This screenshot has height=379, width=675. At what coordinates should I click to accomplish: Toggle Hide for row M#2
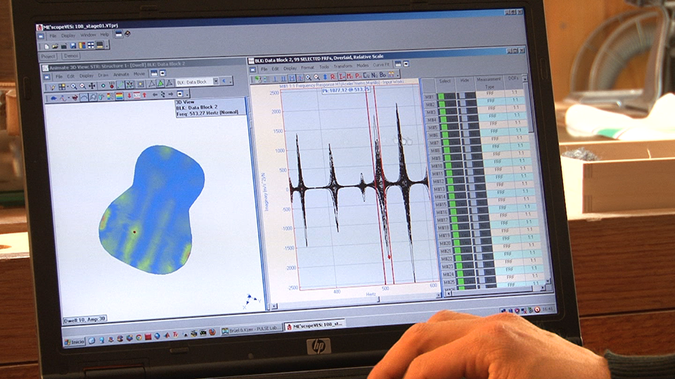(468, 104)
